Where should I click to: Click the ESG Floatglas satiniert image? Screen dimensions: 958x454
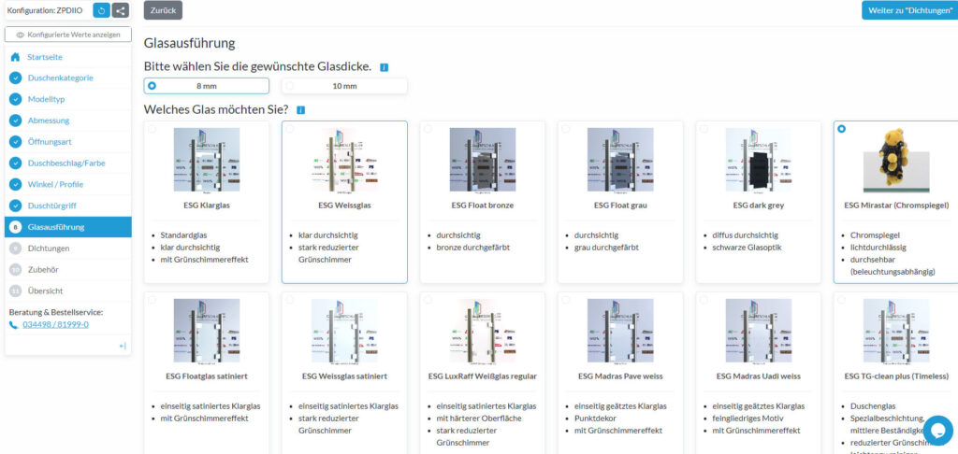coord(207,332)
